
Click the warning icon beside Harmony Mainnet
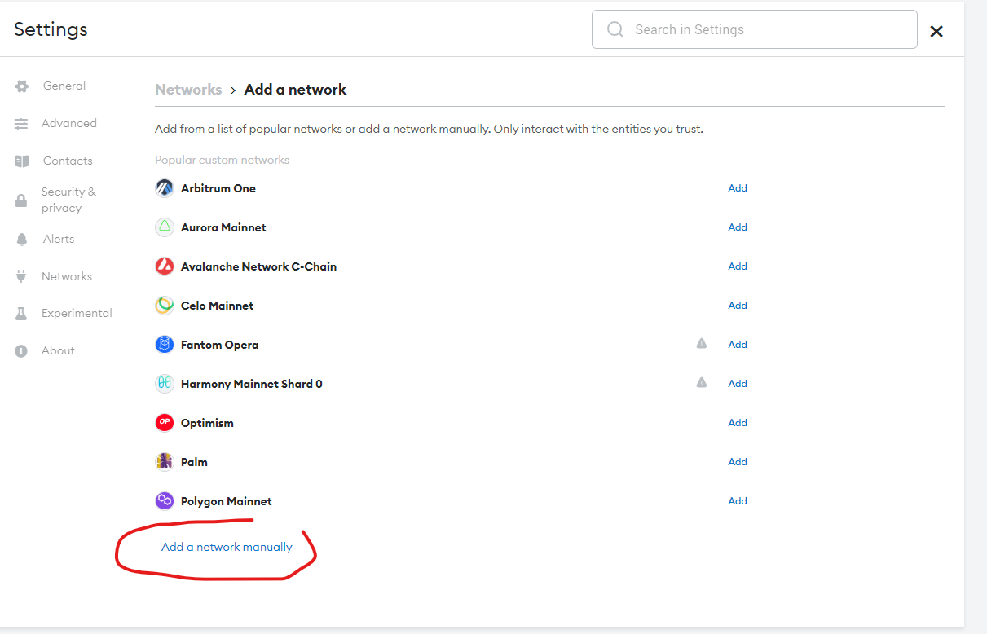[702, 383]
